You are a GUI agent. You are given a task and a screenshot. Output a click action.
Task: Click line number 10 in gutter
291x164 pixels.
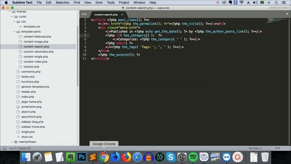click(x=85, y=55)
